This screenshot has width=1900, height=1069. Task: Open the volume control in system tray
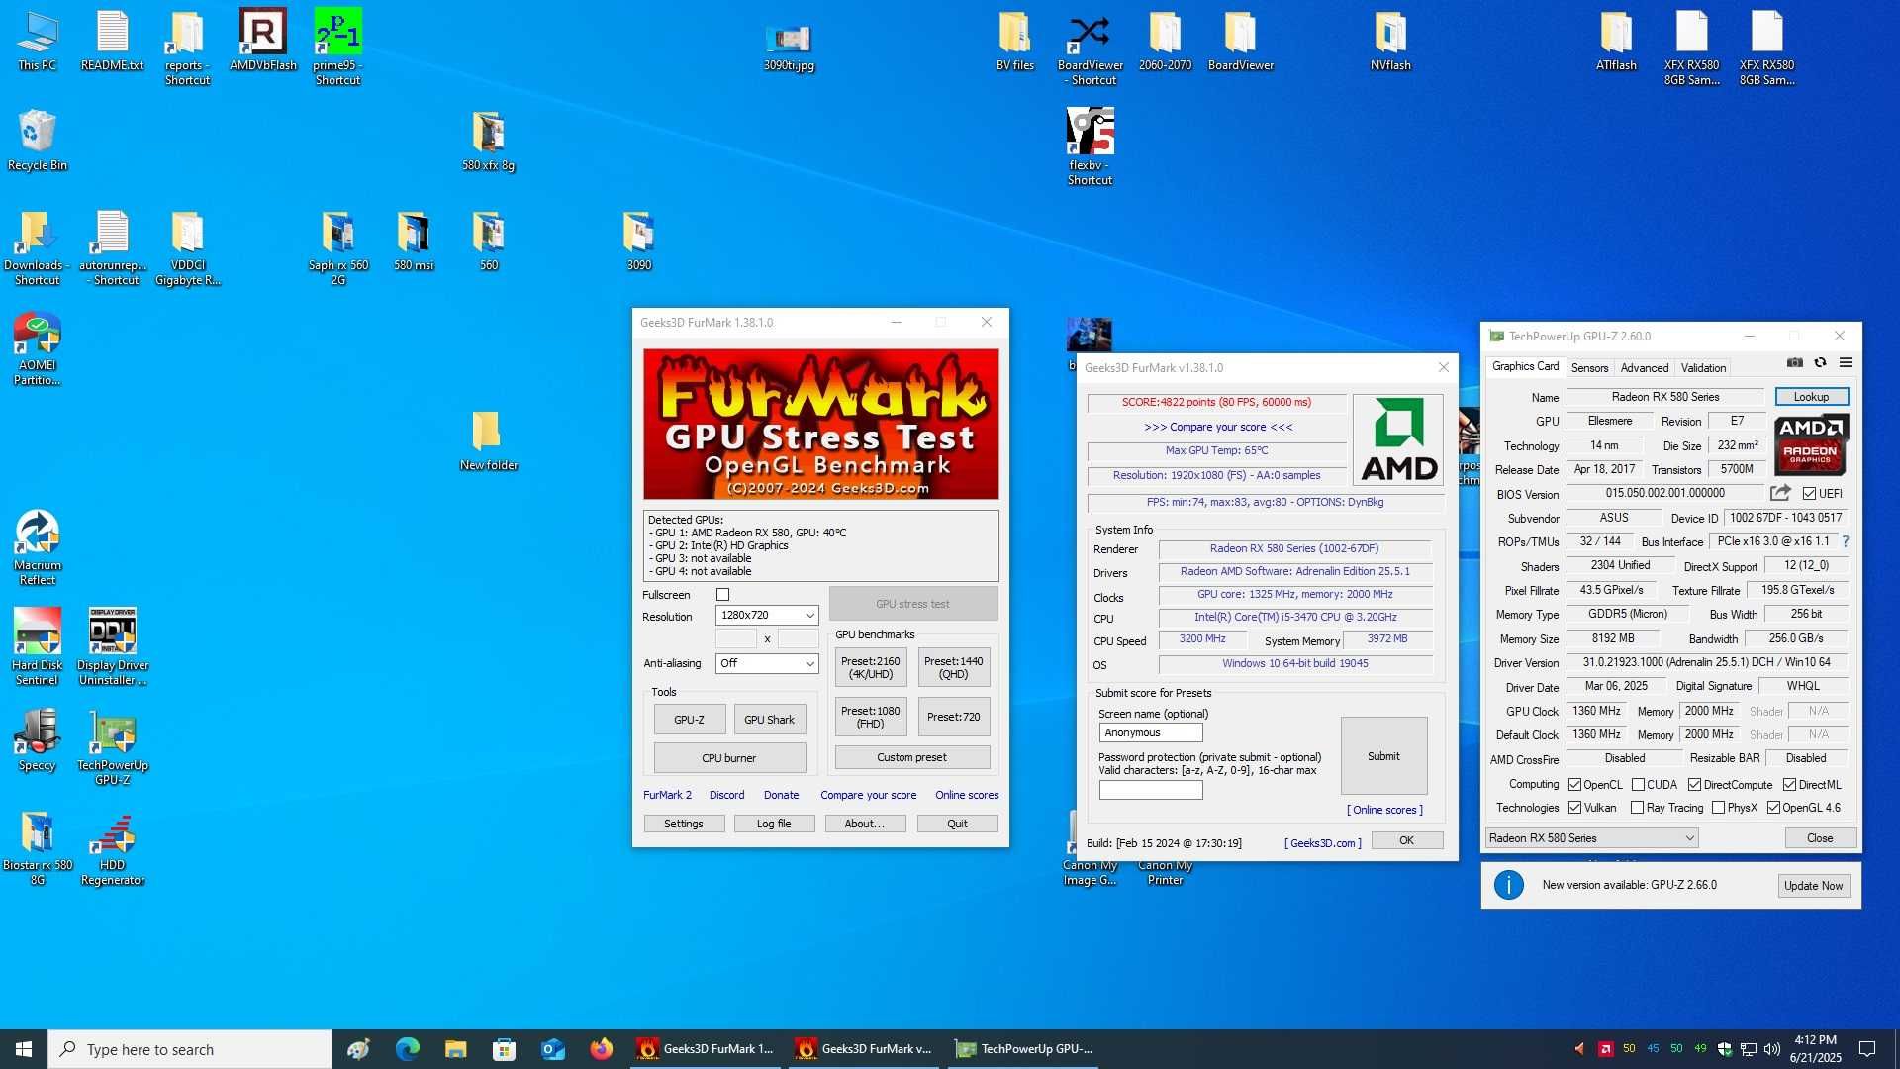coord(1772,1049)
